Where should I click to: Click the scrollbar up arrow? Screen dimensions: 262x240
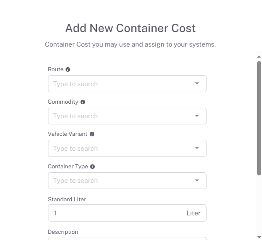pyautogui.click(x=259, y=57)
